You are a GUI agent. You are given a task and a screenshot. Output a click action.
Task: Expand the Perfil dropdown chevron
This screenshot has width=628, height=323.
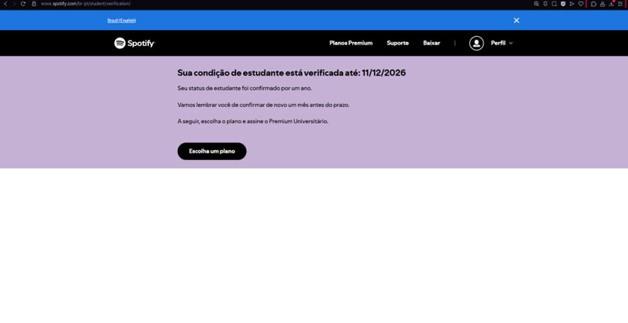point(510,43)
